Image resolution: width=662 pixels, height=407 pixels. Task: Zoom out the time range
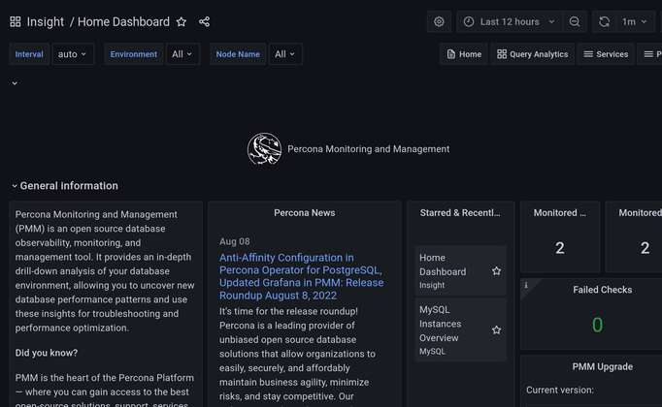click(x=575, y=22)
